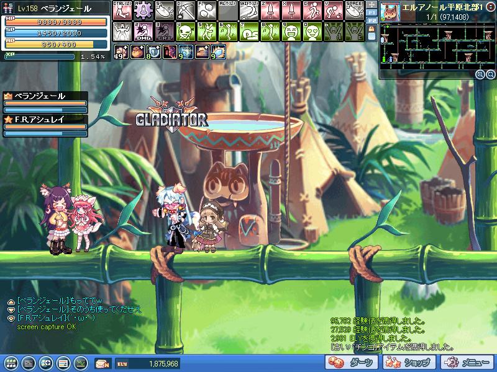Use the cheer emote marked 1
497x372 pixels.
point(334,32)
